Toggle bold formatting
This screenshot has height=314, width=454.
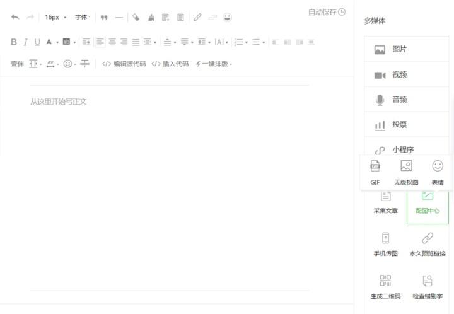[14, 42]
